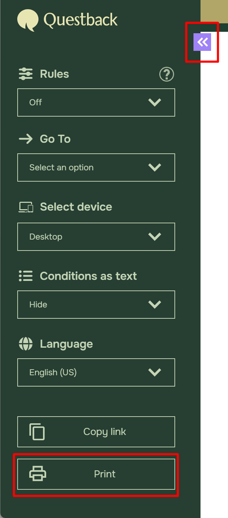Click the Questback speech bubble logo
Viewport: 228px width, 518px height.
[x=27, y=20]
